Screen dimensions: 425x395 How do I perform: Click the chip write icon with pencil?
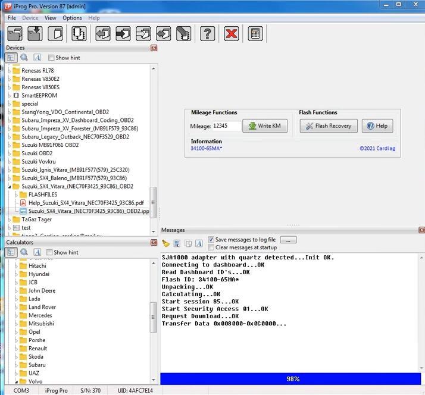[183, 34]
